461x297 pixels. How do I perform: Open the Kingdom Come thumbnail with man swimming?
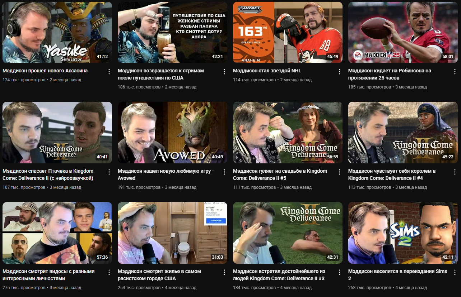click(288, 233)
